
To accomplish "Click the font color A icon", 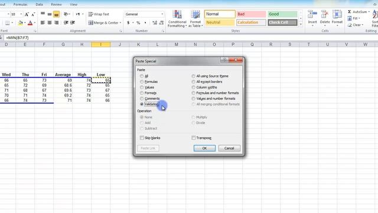I will point(30,23).
